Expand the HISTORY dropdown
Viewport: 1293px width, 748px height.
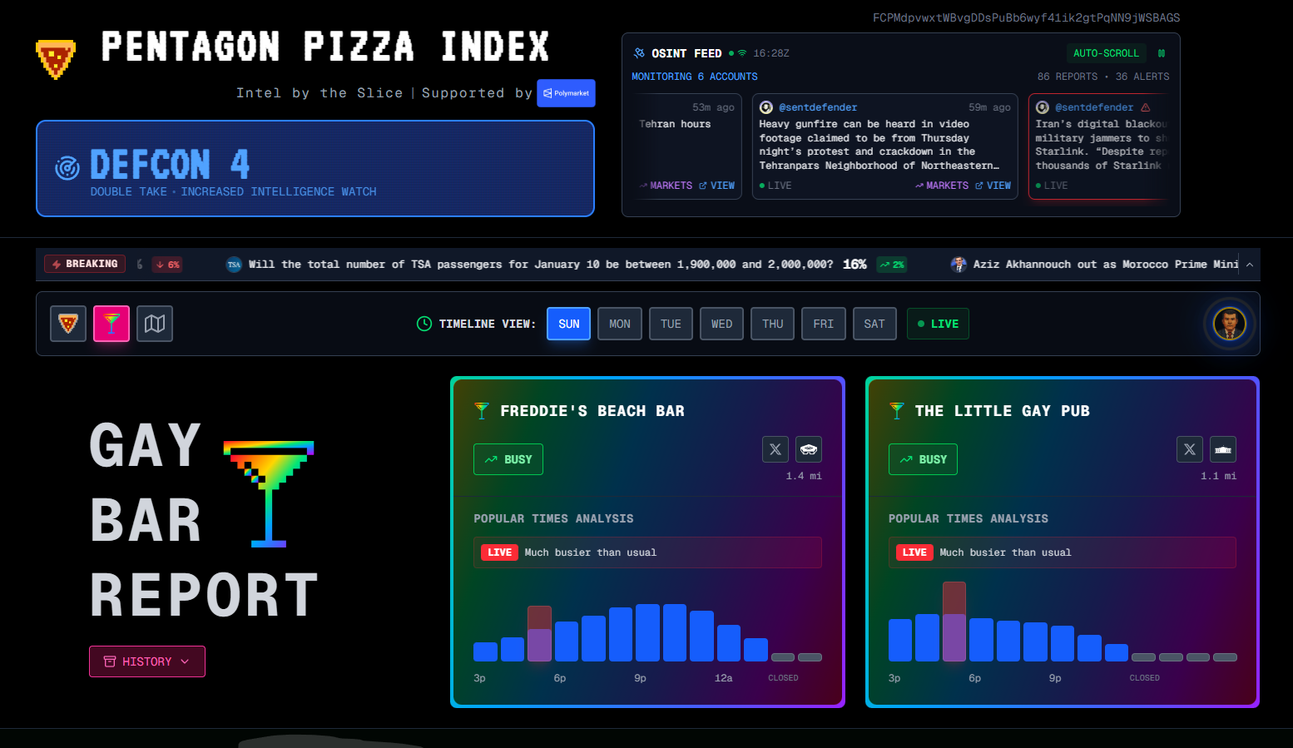(147, 661)
